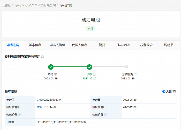Image resolution: width=181 pixels, height=130 pixels.
Task: Click the patent title 动力电池
Action: (x=90, y=20)
